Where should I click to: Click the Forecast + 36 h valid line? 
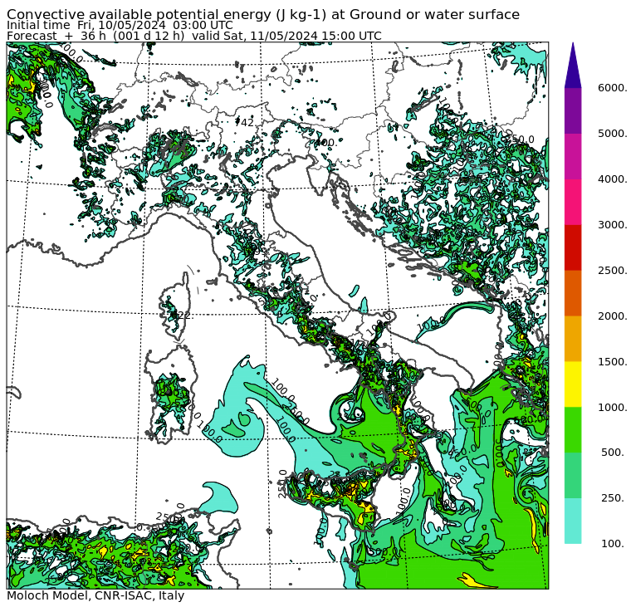coord(194,36)
